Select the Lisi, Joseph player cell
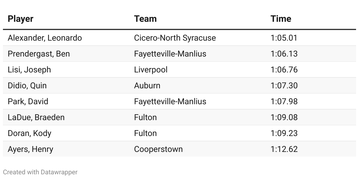This screenshot has width=359, height=179. pos(29,70)
